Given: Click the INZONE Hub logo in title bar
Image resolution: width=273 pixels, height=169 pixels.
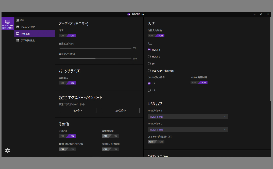Looking at the screenshot, I should tap(129, 14).
